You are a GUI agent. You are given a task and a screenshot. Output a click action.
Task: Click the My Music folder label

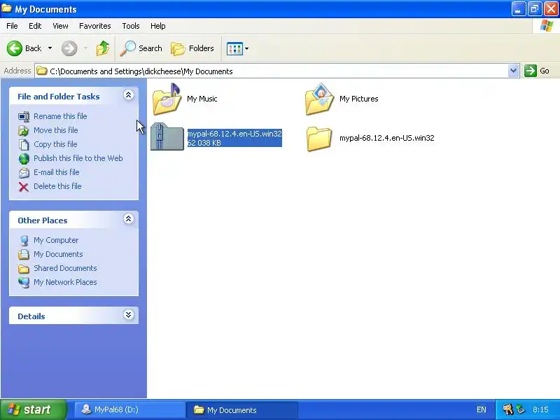tap(202, 99)
